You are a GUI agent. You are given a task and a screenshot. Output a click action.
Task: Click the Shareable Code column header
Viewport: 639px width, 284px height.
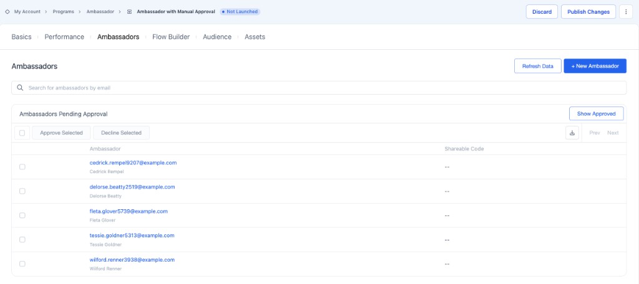(464, 149)
